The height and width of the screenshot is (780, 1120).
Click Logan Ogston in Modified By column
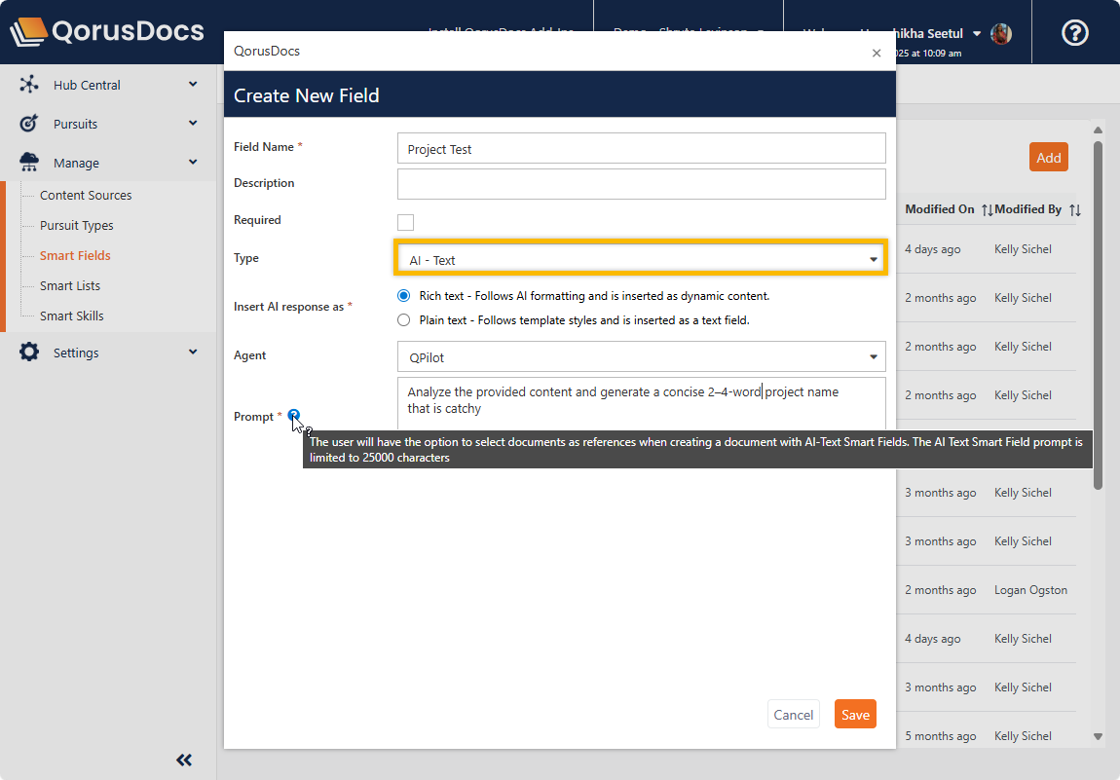click(x=1030, y=590)
